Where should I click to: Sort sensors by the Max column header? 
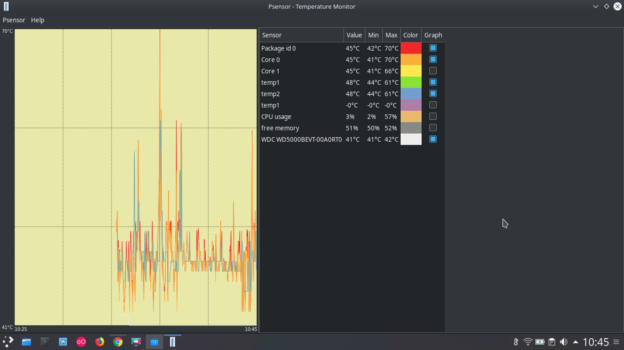[x=391, y=35]
